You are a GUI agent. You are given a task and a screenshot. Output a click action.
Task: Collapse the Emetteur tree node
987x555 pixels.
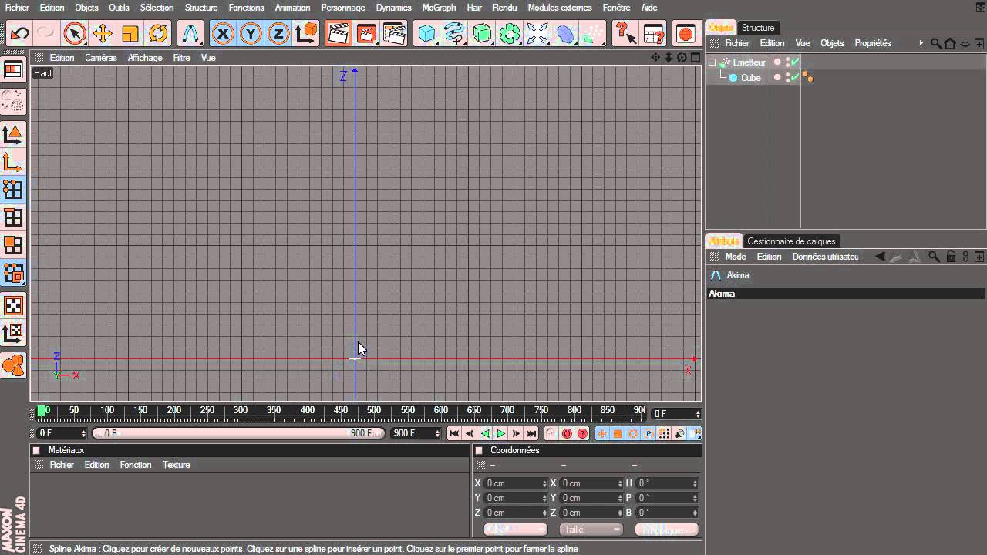(x=712, y=62)
